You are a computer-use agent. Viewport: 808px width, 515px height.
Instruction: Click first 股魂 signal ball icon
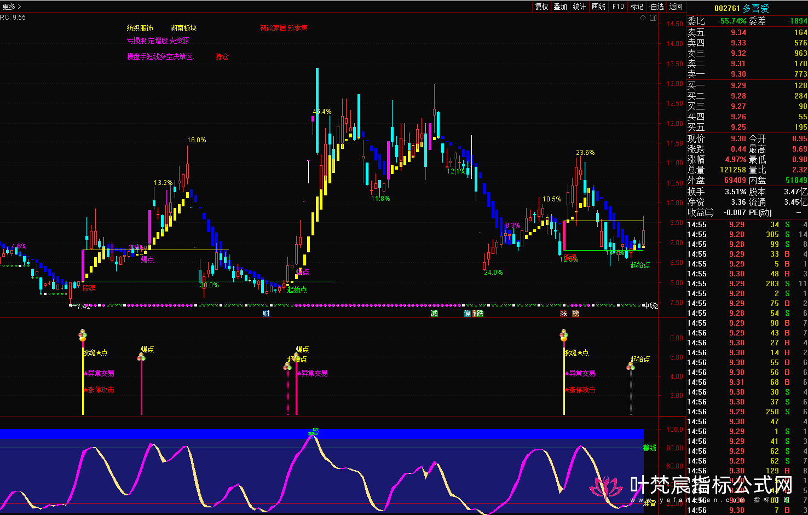pyautogui.click(x=83, y=334)
